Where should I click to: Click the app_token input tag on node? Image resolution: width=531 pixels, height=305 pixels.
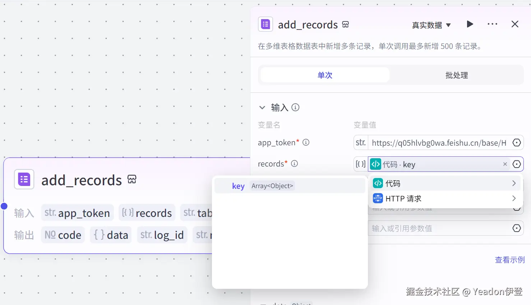tap(77, 213)
